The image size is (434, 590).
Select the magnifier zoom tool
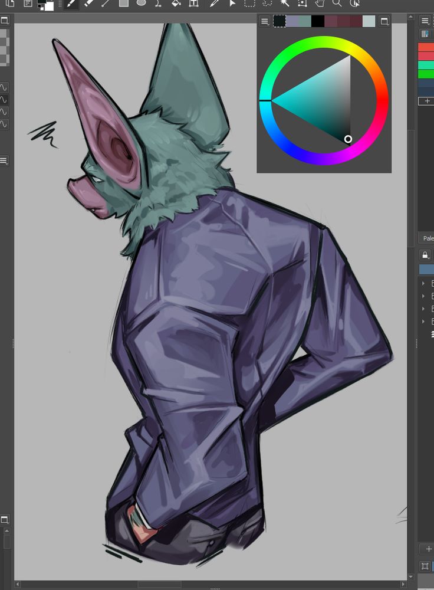(x=337, y=4)
